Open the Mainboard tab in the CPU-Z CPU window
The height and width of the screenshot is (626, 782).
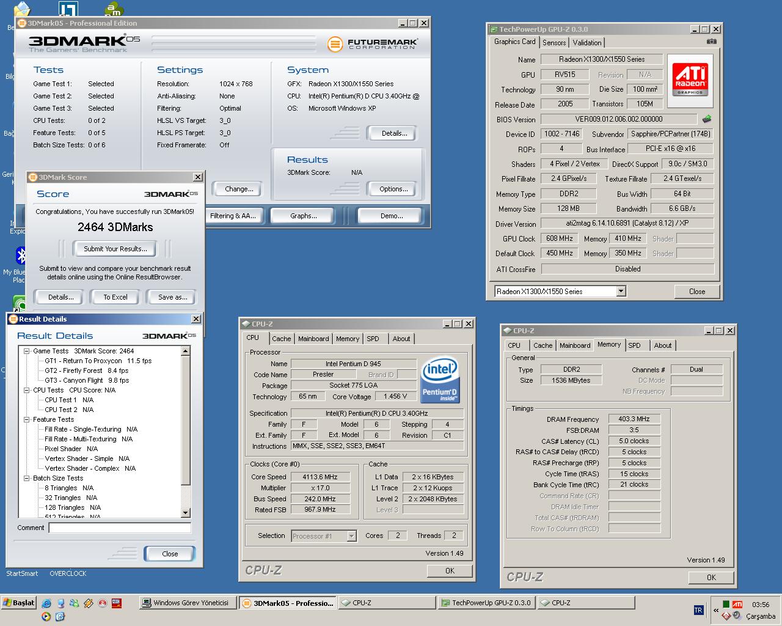coord(313,339)
